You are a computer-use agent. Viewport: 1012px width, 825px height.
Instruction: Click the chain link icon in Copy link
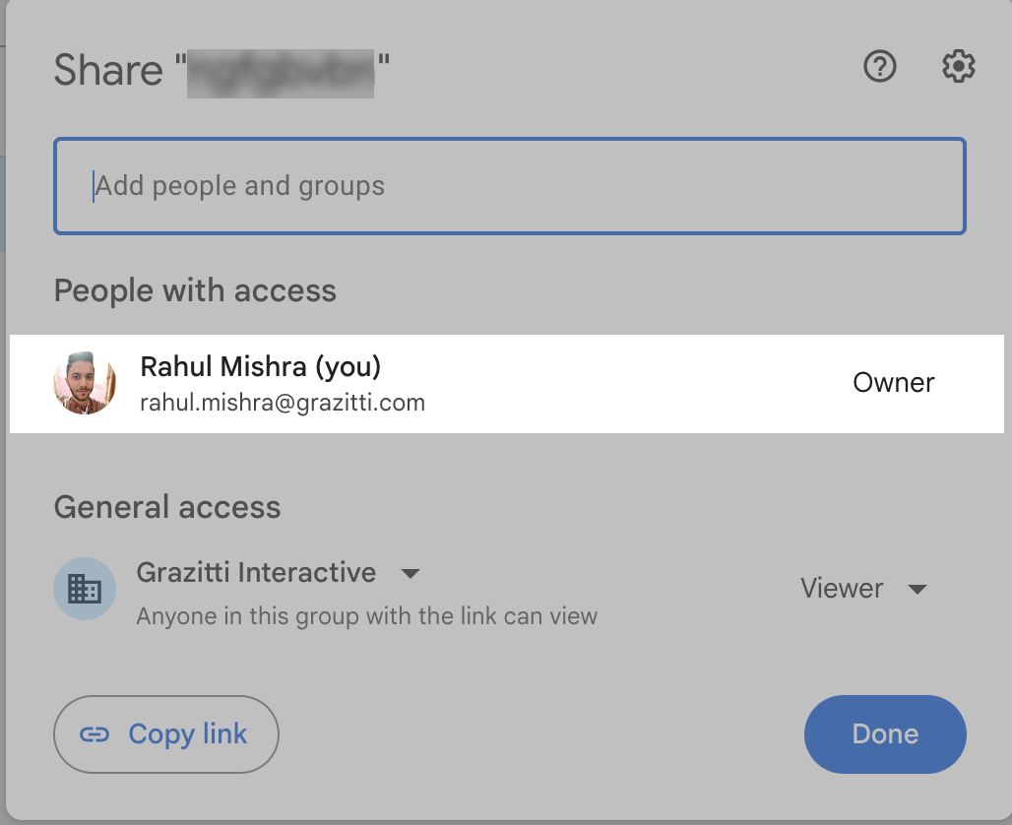pos(95,734)
